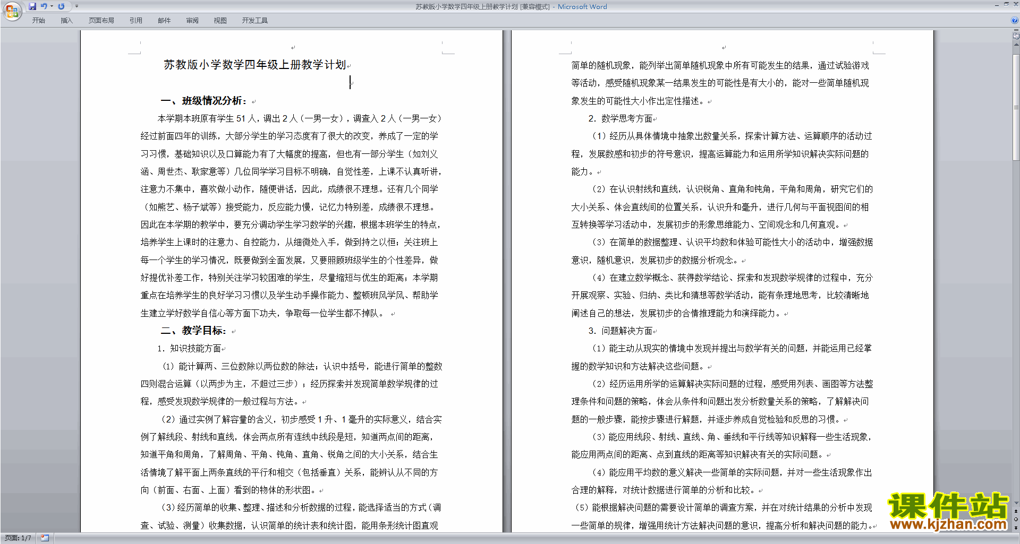
Task: Click the macro recording icon in status bar
Action: coord(45,538)
